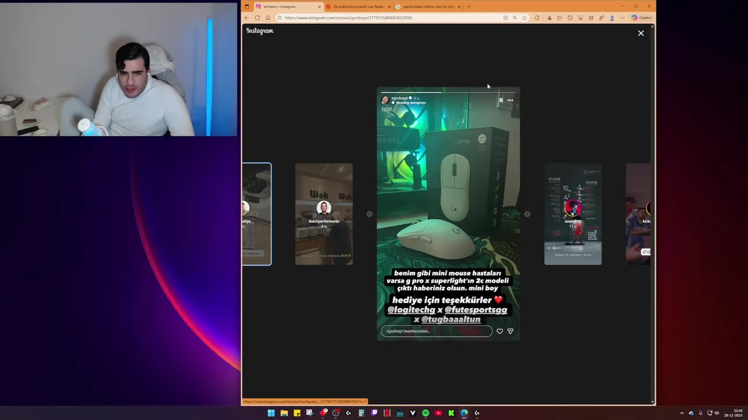Open the tab actions menu
Viewport: 748px width, 420px height.
[x=247, y=6]
